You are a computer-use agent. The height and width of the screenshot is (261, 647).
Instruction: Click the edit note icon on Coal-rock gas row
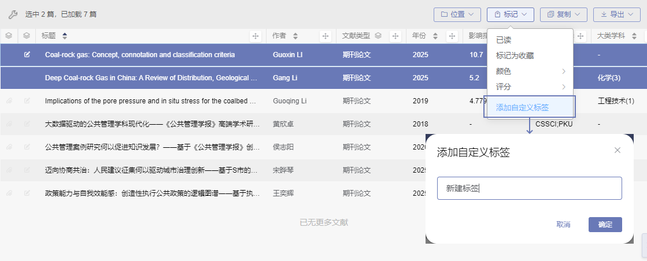27,54
